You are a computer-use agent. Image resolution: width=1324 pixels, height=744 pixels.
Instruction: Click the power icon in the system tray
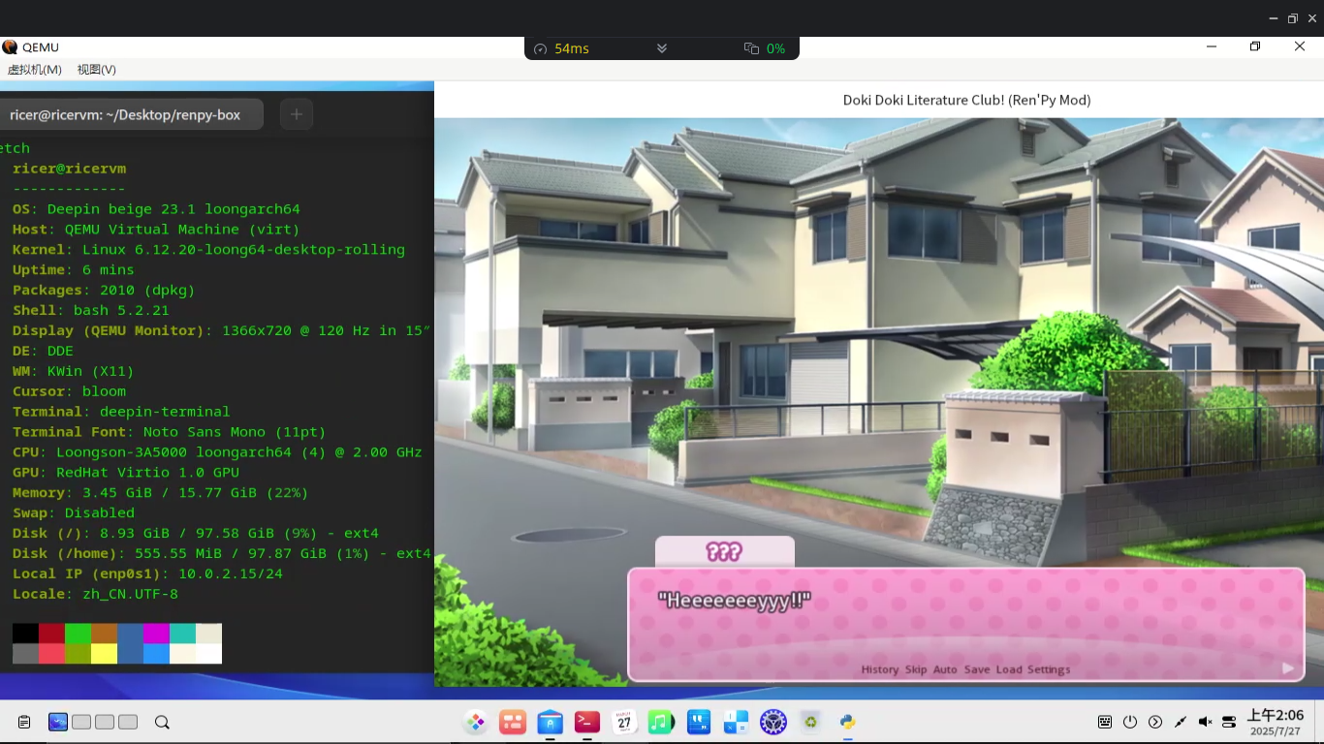[1130, 722]
